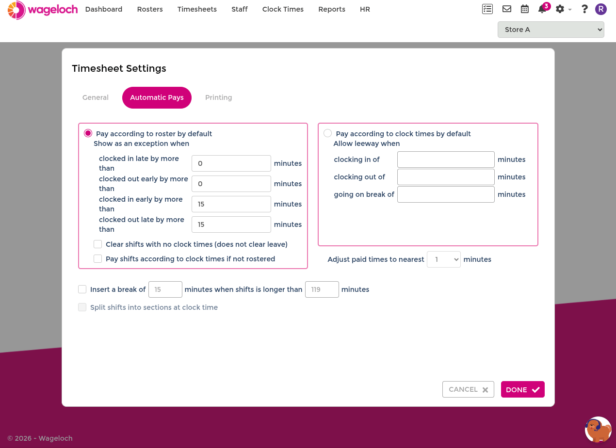This screenshot has width=616, height=448.
Task: Open the Reports menu
Action: pyautogui.click(x=332, y=9)
